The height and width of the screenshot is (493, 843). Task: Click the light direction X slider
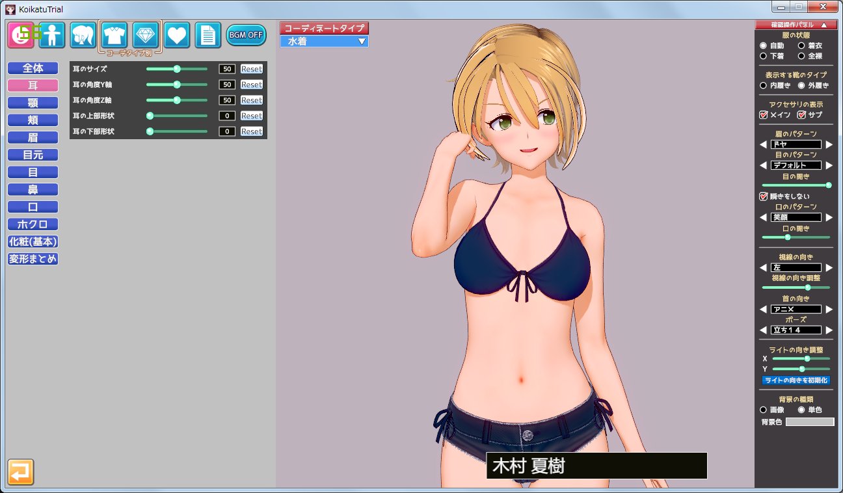801,358
